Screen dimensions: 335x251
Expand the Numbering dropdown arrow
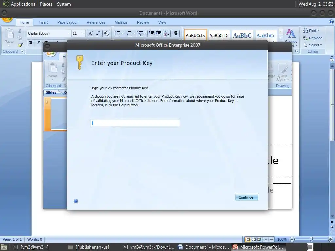[x=134, y=33]
